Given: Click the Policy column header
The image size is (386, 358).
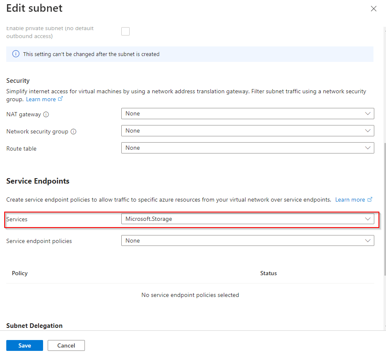Looking at the screenshot, I should (x=20, y=273).
